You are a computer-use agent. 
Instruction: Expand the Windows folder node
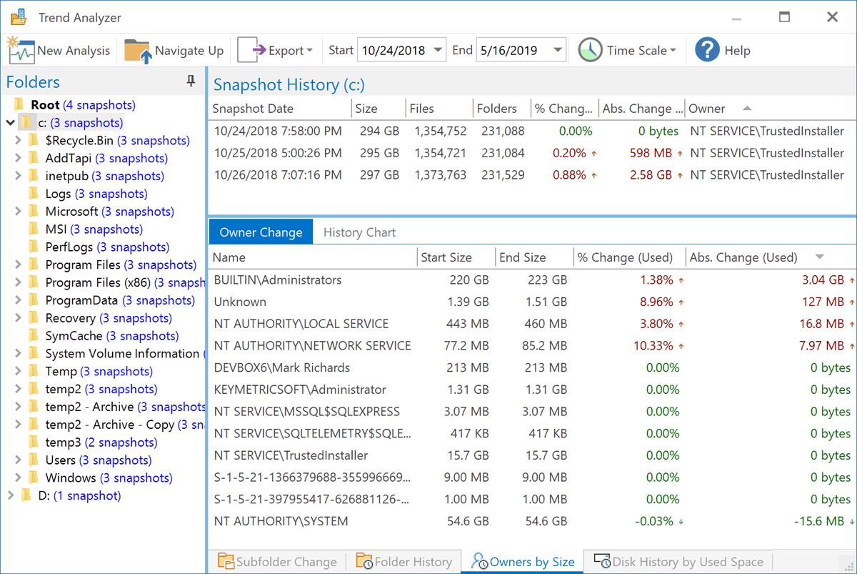click(x=19, y=477)
